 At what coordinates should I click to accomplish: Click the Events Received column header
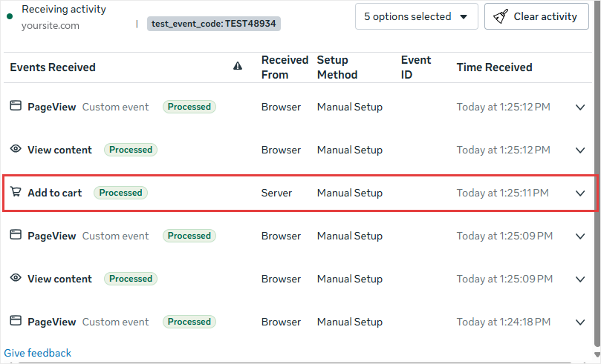click(53, 67)
